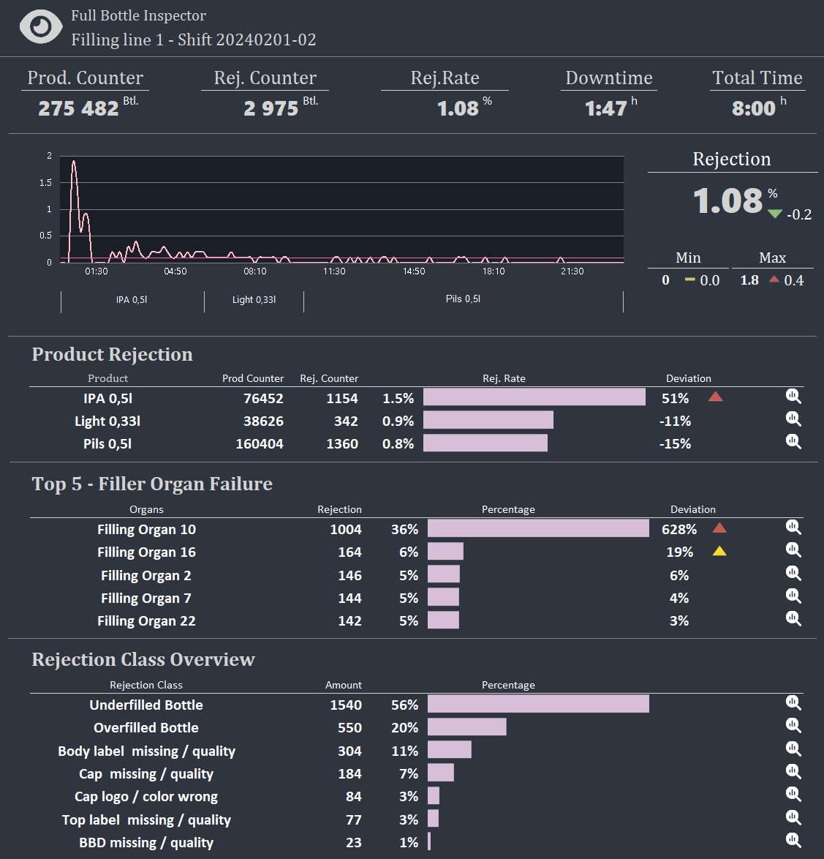Click the Filling Organ 16 row label
824x859 pixels.
point(146,552)
